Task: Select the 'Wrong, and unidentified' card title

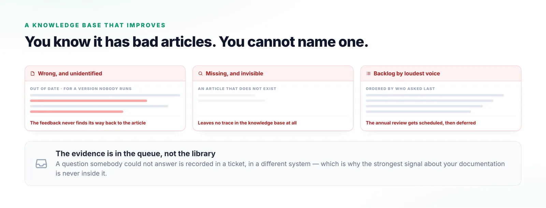Action: [x=70, y=73]
